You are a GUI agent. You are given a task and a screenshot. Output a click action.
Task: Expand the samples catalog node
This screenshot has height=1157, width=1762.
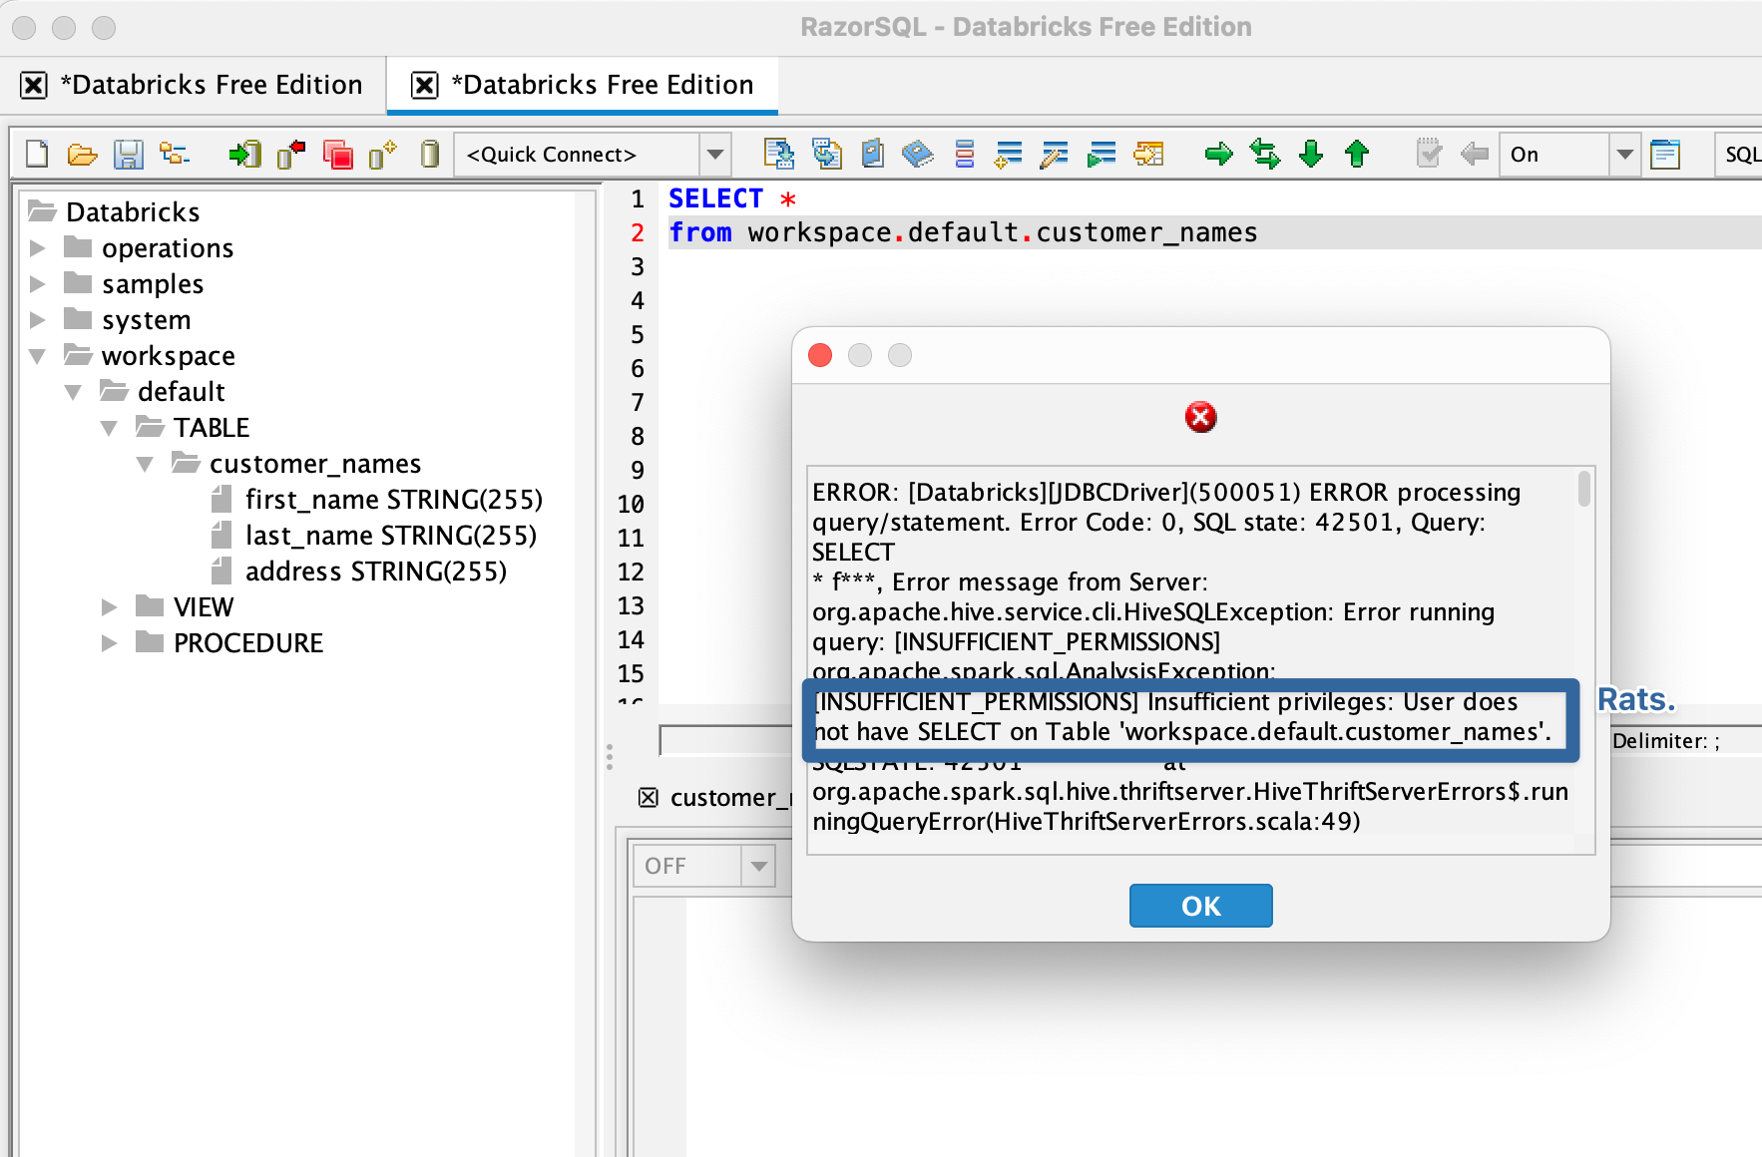(38, 283)
